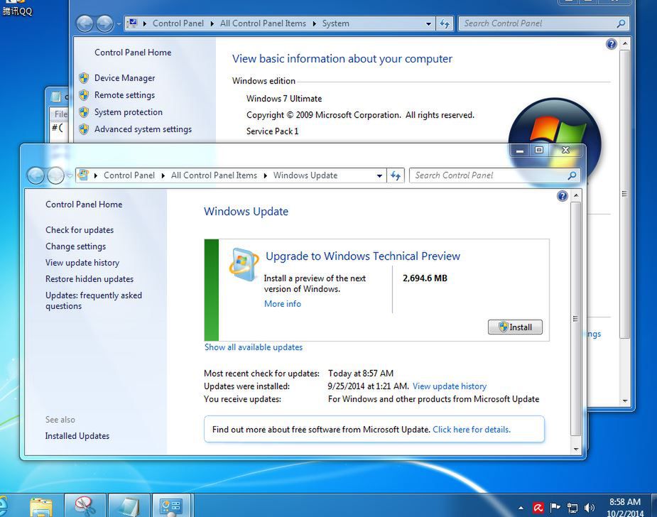
Task: Click shield icon beside System protection
Action: tap(84, 112)
